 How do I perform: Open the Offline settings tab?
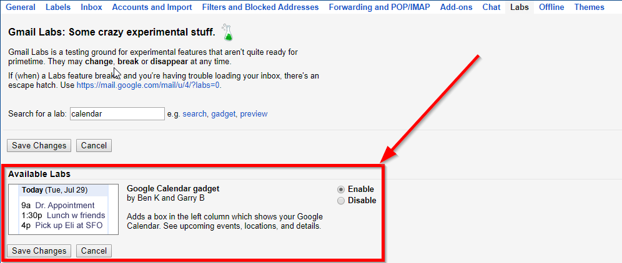(x=551, y=7)
